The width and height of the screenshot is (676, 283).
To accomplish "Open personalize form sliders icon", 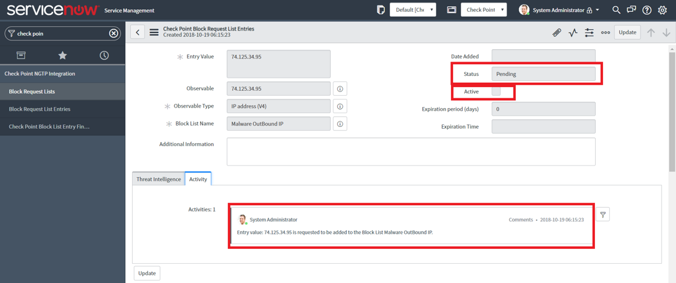I will (x=589, y=32).
